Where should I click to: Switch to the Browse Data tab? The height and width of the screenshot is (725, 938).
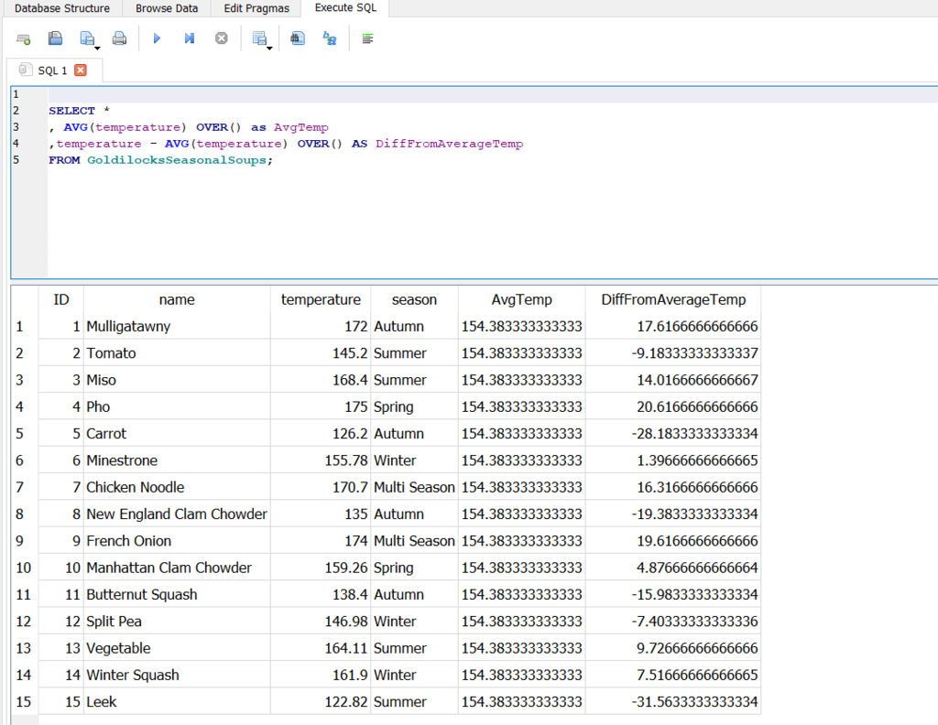[x=166, y=8]
